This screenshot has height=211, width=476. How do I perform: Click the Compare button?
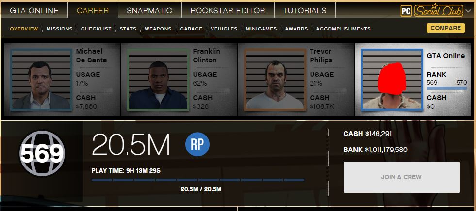point(445,28)
